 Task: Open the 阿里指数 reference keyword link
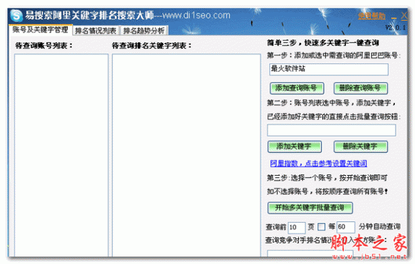(318, 163)
